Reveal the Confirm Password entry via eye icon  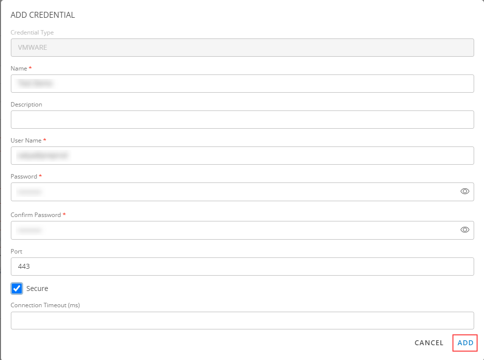[464, 230]
